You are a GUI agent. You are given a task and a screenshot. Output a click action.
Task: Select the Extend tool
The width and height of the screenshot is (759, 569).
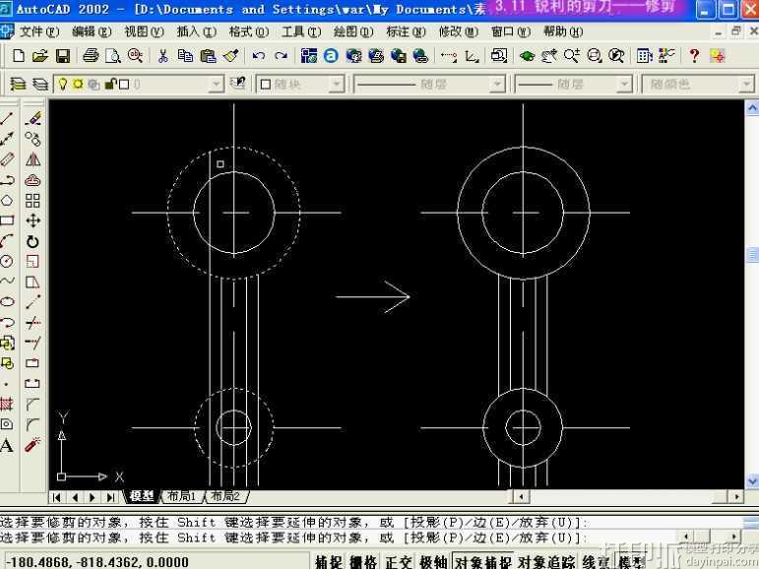click(32, 343)
